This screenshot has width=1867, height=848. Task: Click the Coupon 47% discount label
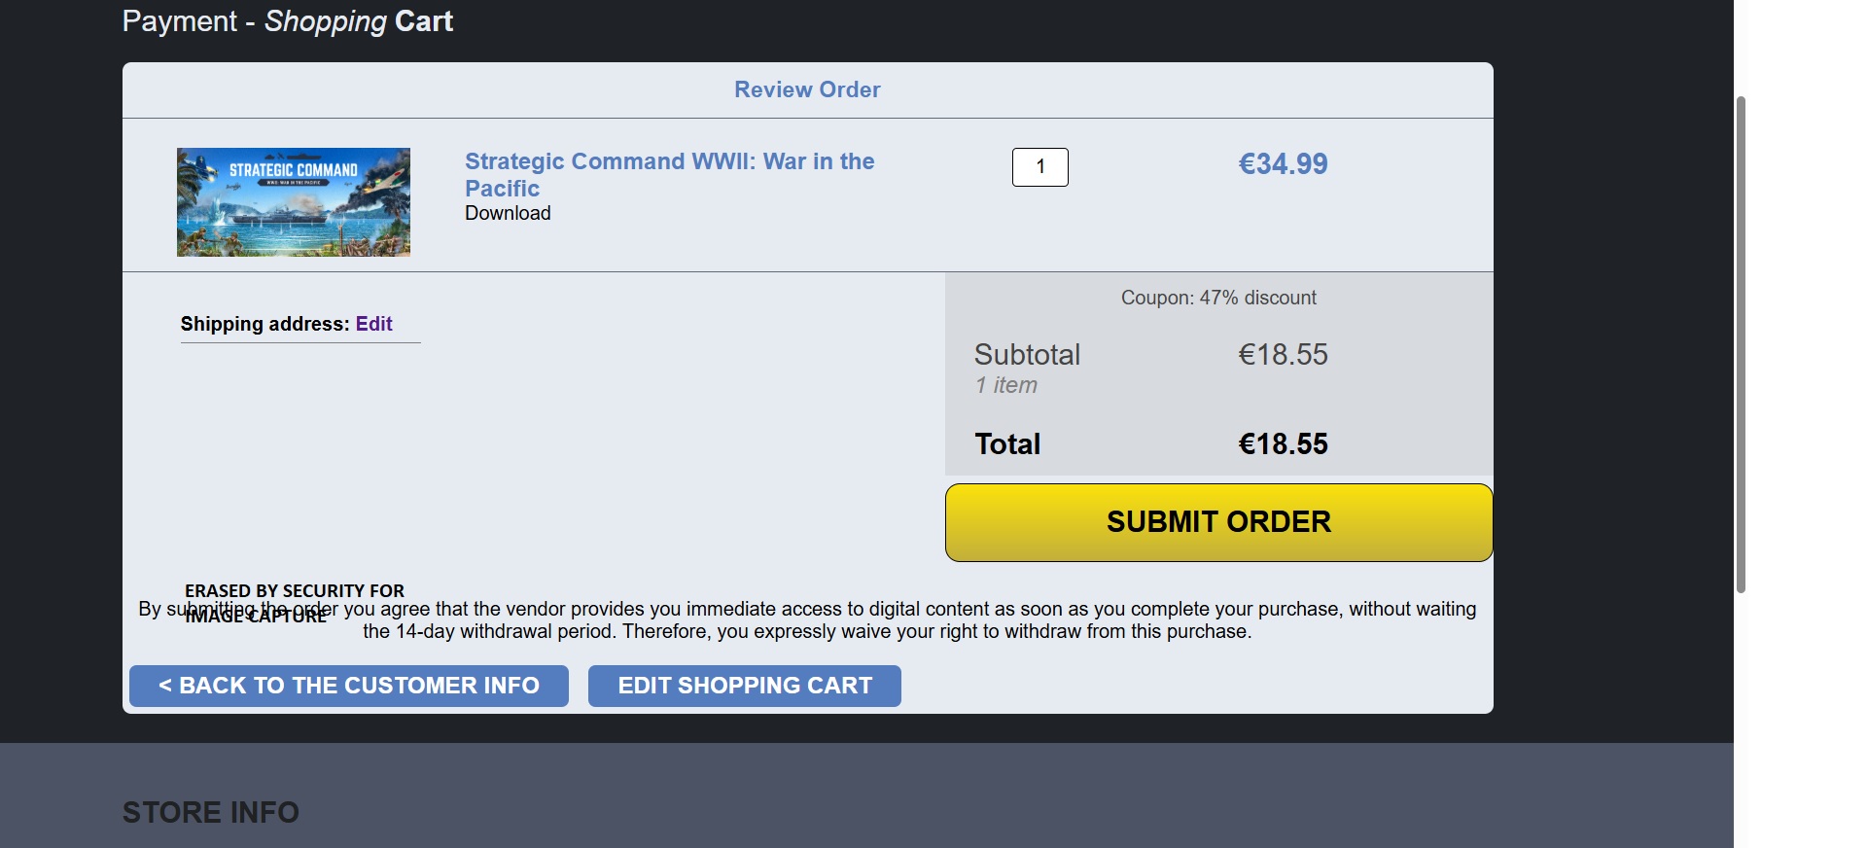tap(1218, 298)
